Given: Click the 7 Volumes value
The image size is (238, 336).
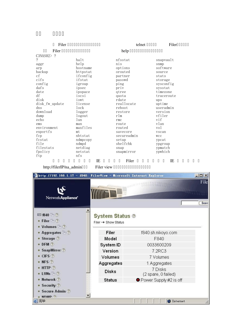Looking at the screenshot, I should tap(159, 257).
